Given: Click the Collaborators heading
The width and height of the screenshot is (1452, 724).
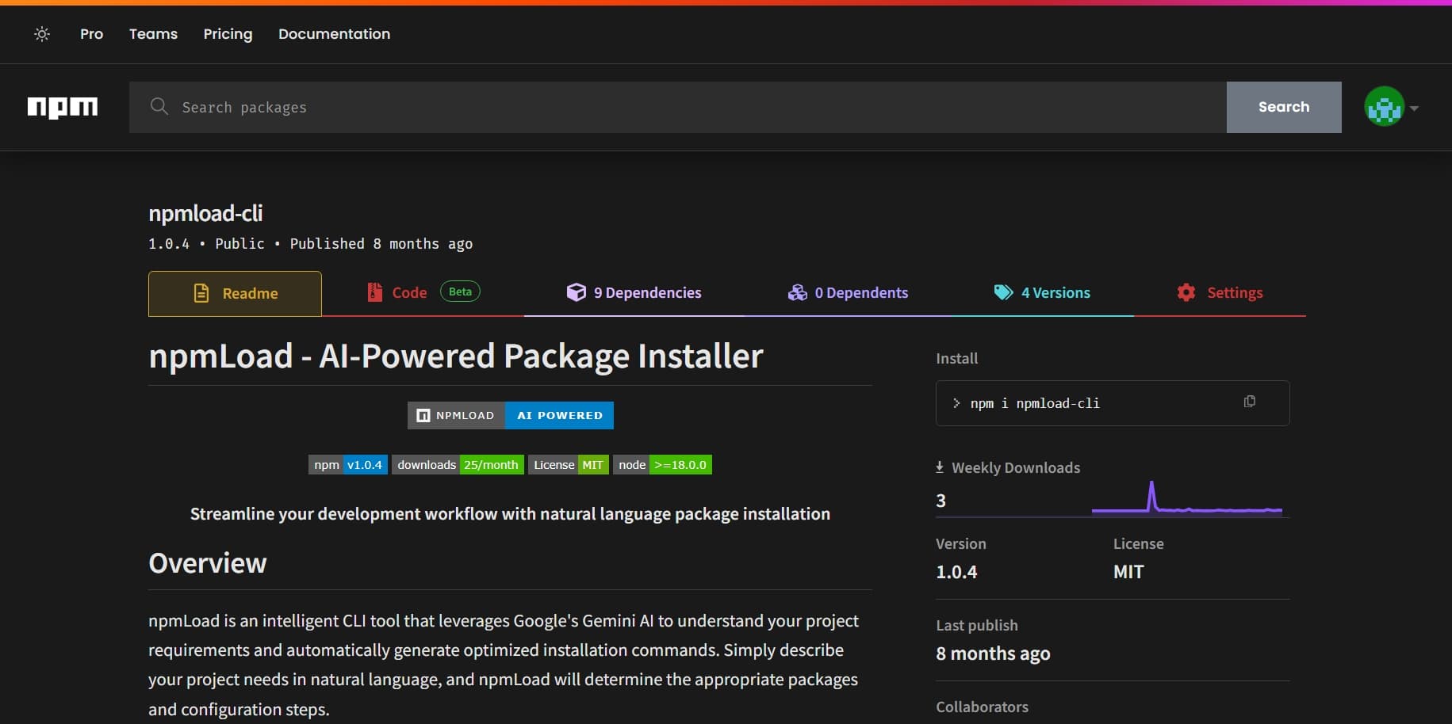Looking at the screenshot, I should click(982, 707).
